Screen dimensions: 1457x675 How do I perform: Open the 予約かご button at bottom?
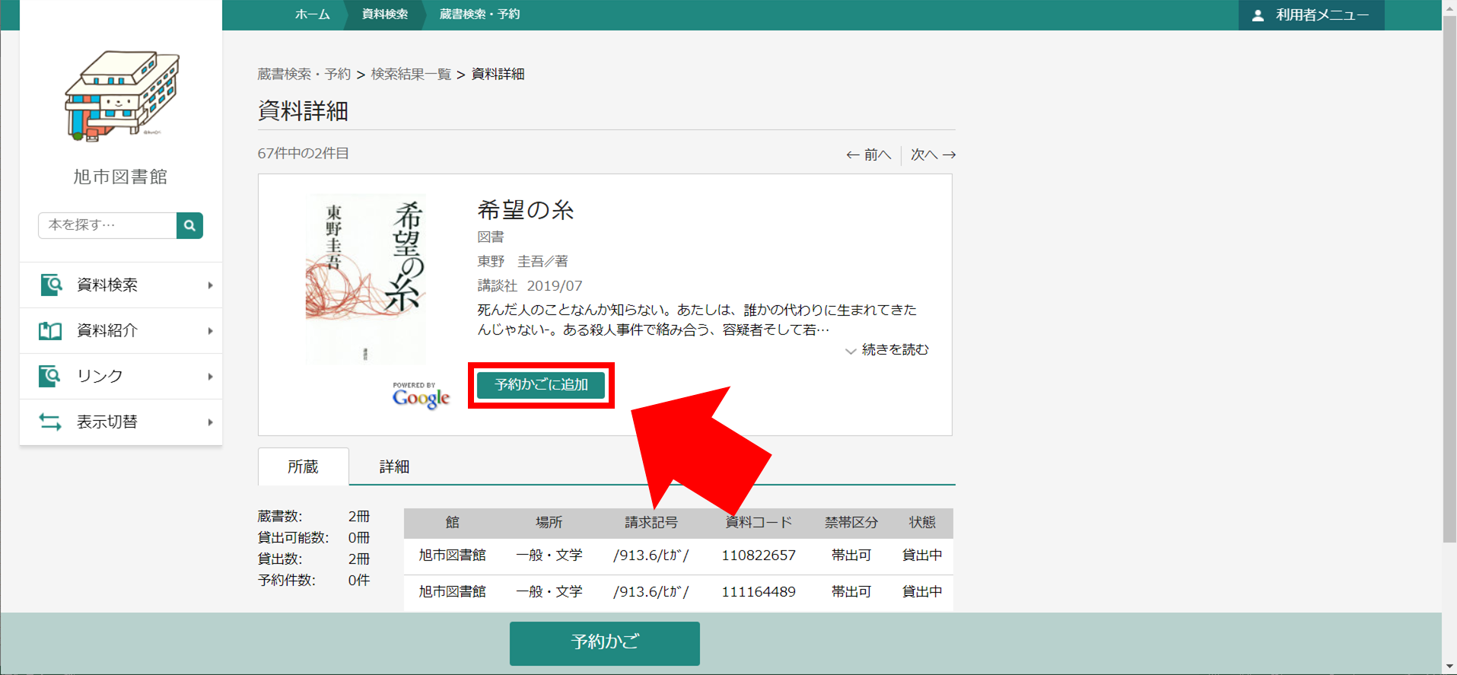tap(605, 643)
